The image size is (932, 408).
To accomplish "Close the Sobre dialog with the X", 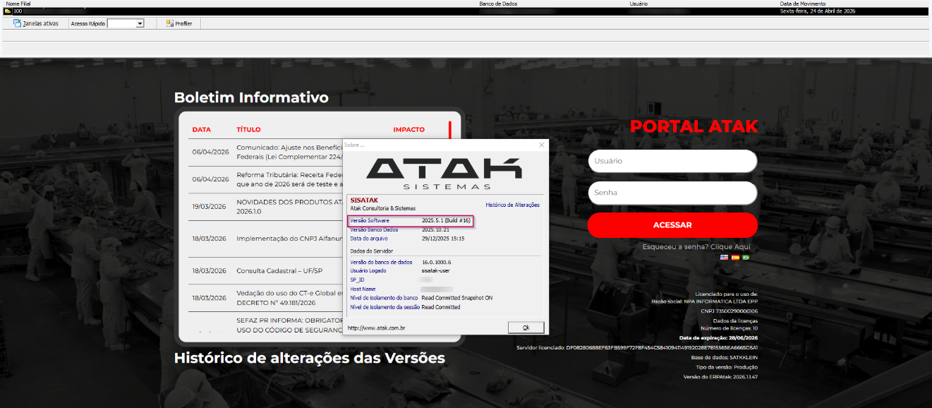I will click(x=542, y=145).
